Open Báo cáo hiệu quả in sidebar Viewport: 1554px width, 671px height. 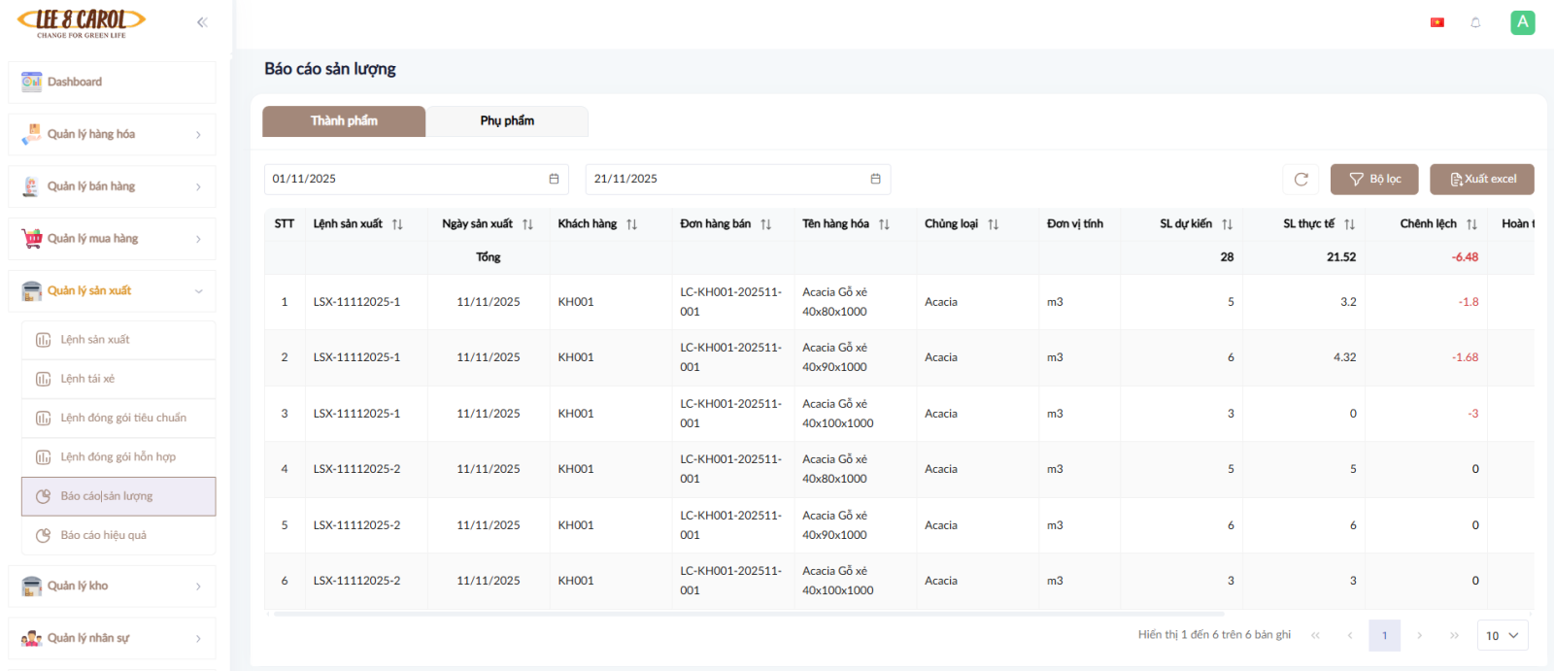103,535
